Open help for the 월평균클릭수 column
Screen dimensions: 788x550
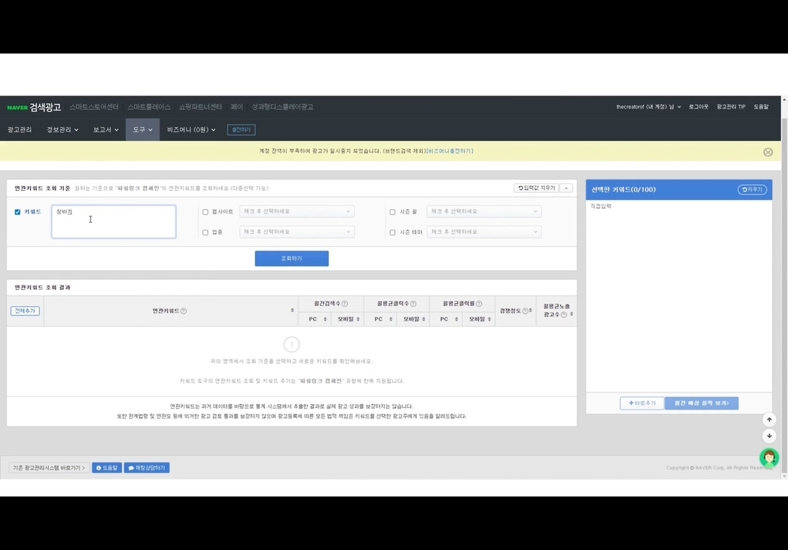(x=413, y=304)
